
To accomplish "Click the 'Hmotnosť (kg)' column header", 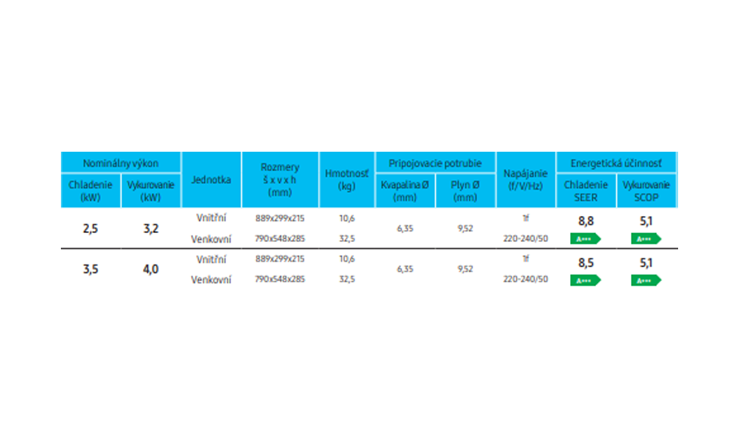I will [x=347, y=180].
